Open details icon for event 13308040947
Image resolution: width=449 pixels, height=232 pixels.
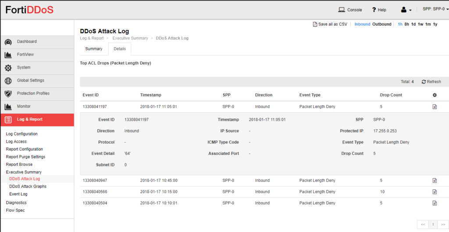click(435, 180)
